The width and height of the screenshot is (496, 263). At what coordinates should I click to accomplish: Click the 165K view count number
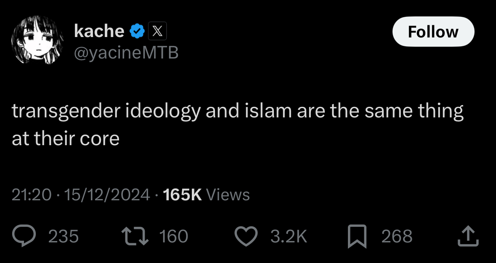coord(182,194)
